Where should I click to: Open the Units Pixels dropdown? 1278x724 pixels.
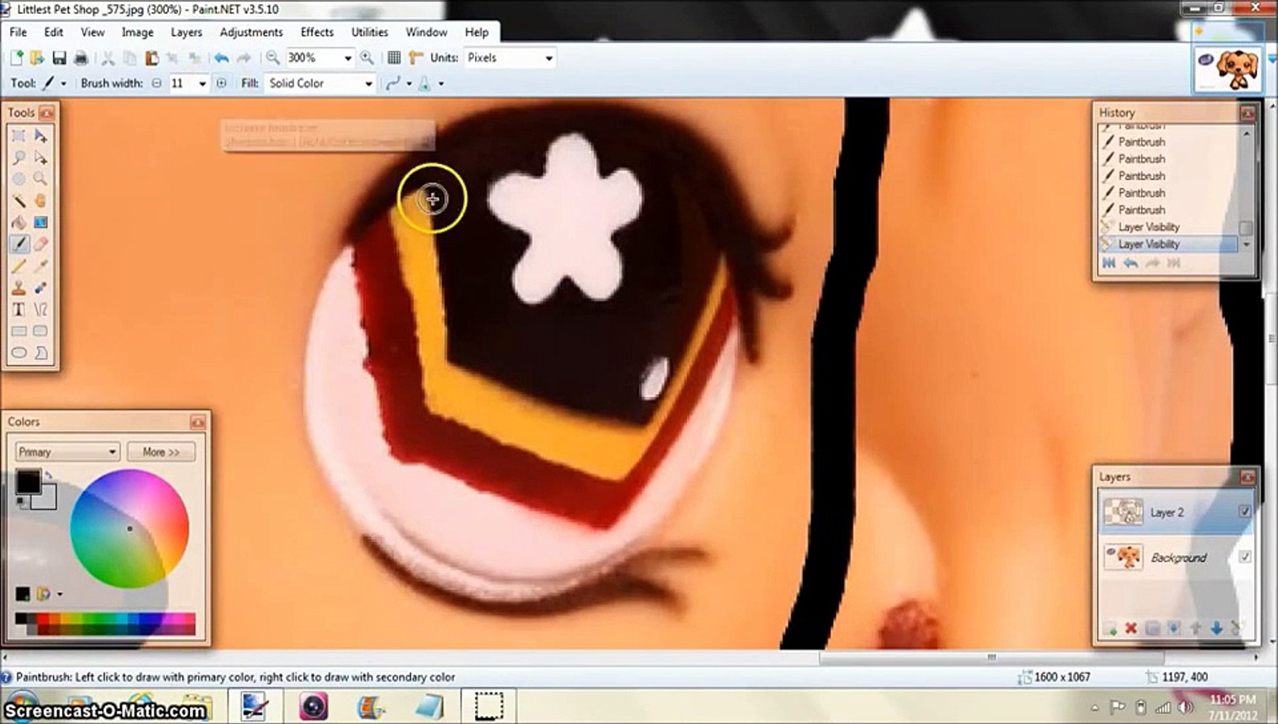[549, 58]
